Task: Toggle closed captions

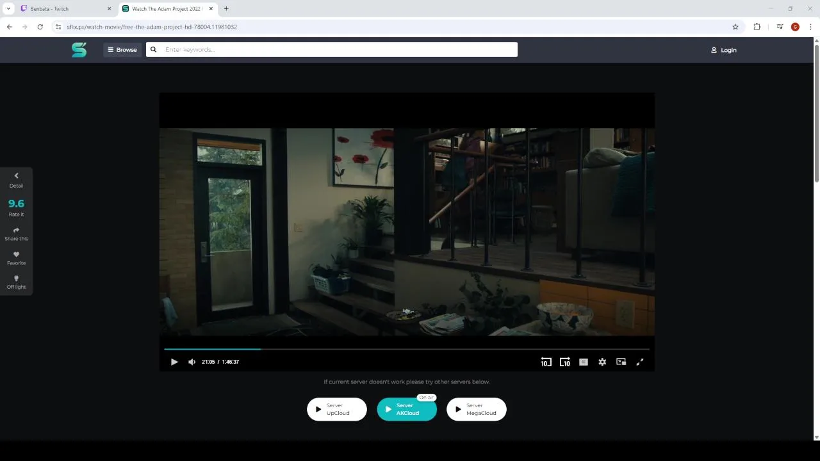Action: pos(584,362)
